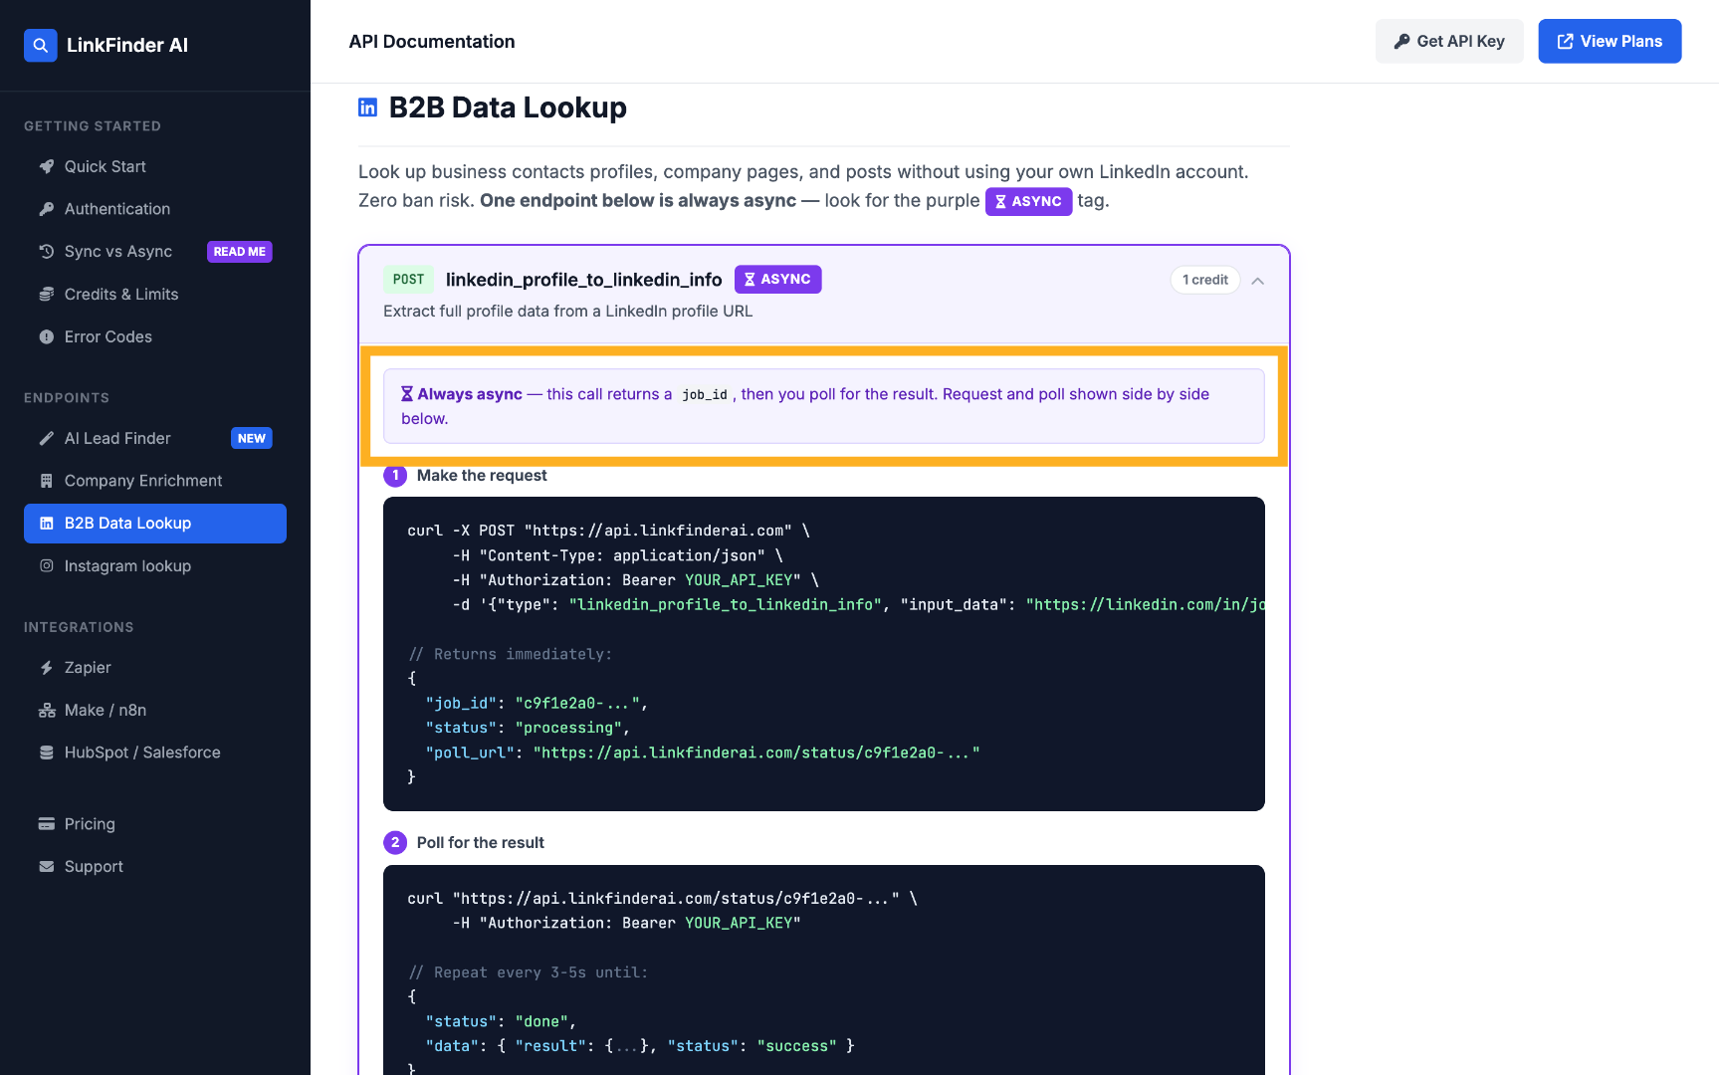
Task: Click the Make / n8n network icon
Action: pos(47,711)
